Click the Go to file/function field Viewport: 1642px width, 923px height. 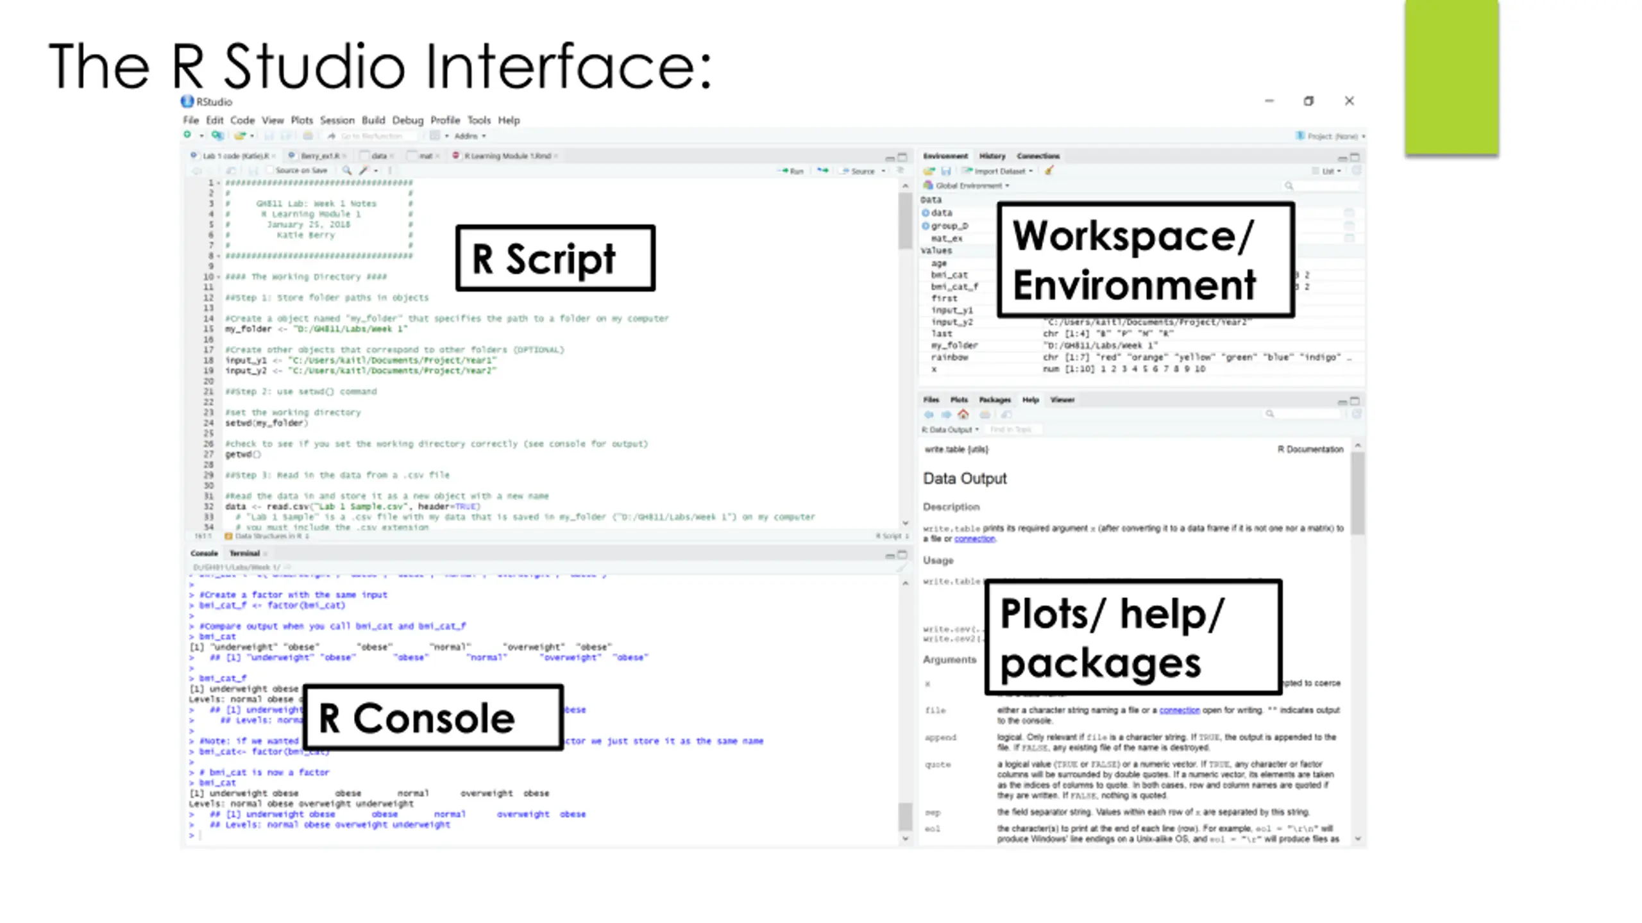(371, 136)
